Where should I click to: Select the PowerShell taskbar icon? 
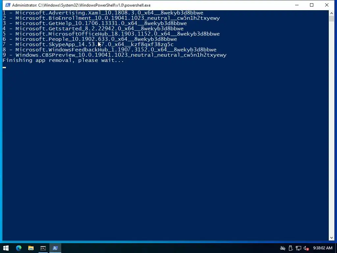(x=55, y=248)
